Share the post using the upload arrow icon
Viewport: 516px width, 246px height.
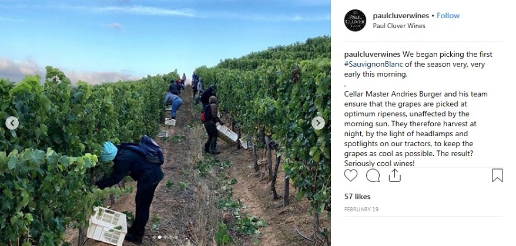394,176
